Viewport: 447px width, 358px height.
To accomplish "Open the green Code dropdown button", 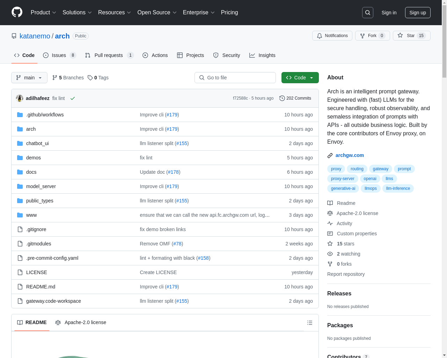I will tap(300, 78).
